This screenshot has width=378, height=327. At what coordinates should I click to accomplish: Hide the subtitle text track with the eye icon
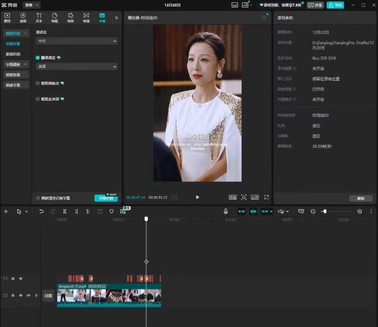pyautogui.click(x=21, y=279)
